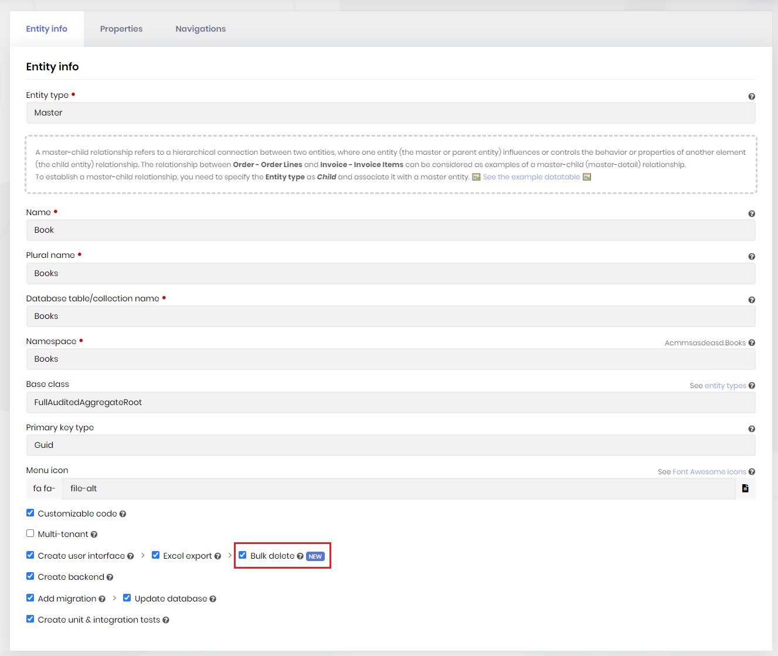This screenshot has height=656, width=778.
Task: Click help icon beside Entity type field
Action: [752, 97]
